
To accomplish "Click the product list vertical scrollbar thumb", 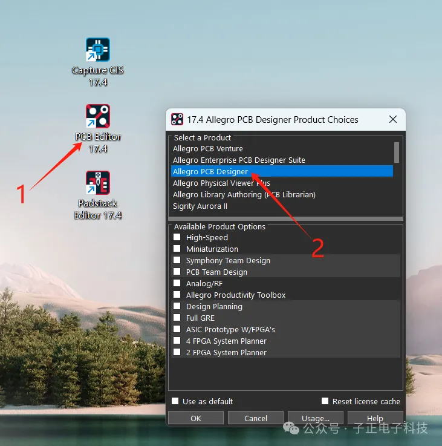I will [397, 152].
